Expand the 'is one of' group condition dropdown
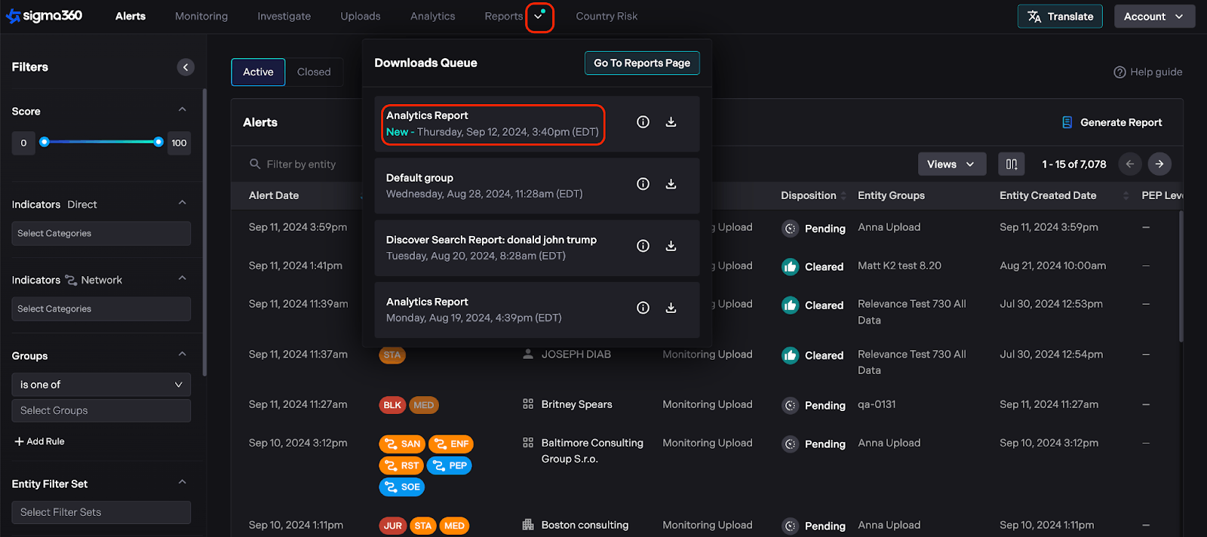1207x537 pixels. [101, 385]
